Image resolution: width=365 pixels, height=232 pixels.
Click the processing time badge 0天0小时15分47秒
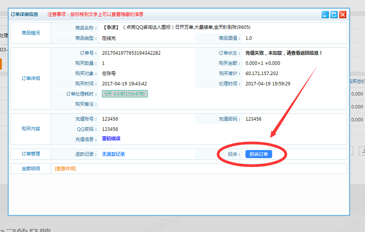[125, 94]
